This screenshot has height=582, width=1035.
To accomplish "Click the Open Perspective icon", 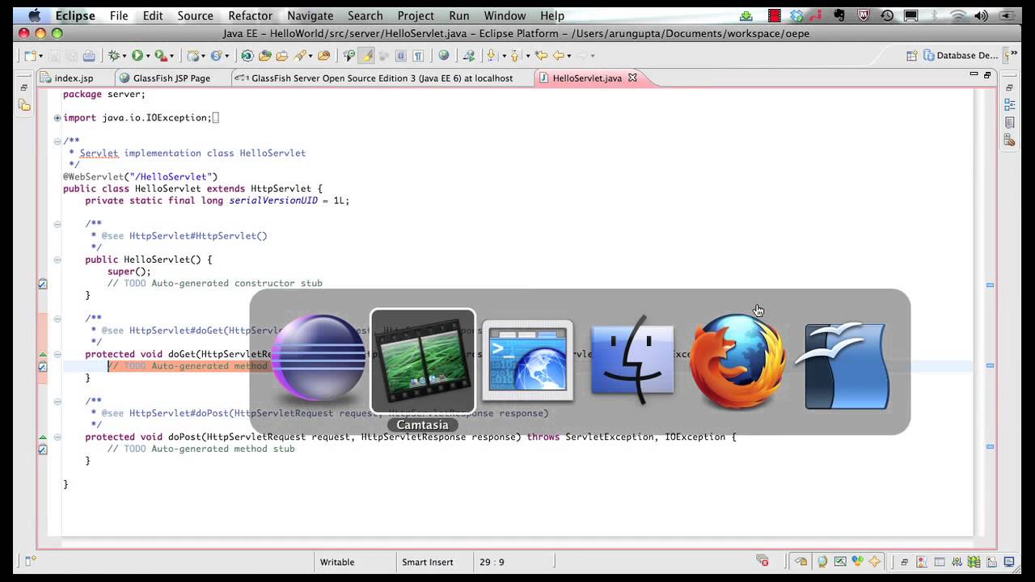I will 911,56.
